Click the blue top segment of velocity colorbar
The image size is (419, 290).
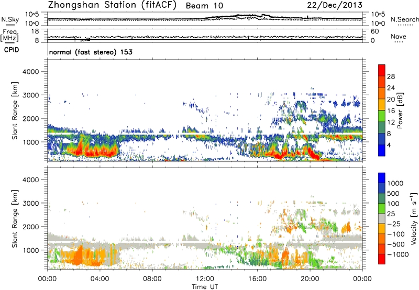click(382, 178)
